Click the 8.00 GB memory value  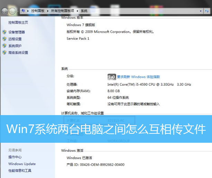pos(113,91)
